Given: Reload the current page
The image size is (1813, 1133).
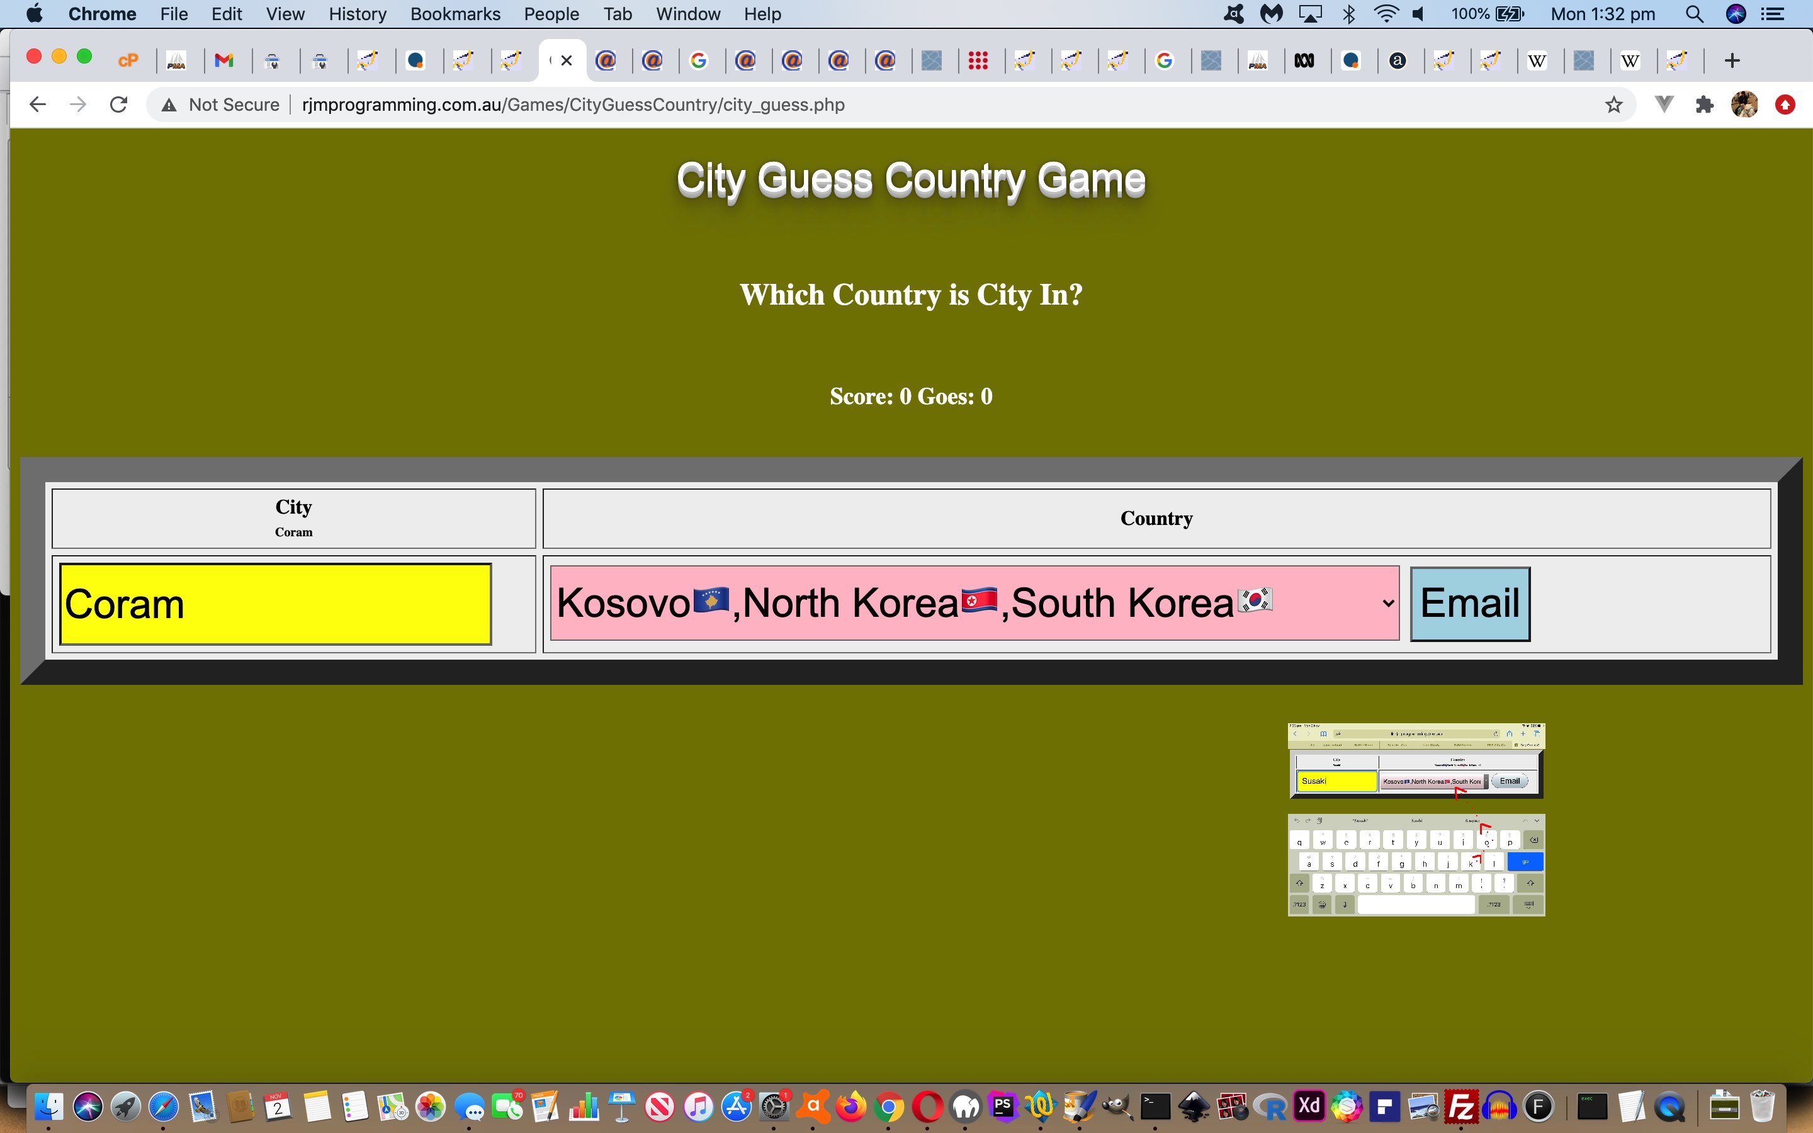Looking at the screenshot, I should coord(118,105).
